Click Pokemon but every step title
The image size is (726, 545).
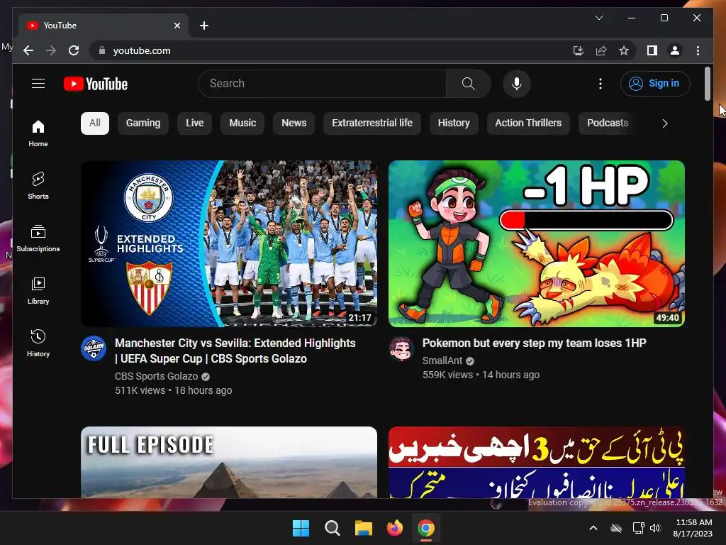tap(535, 343)
